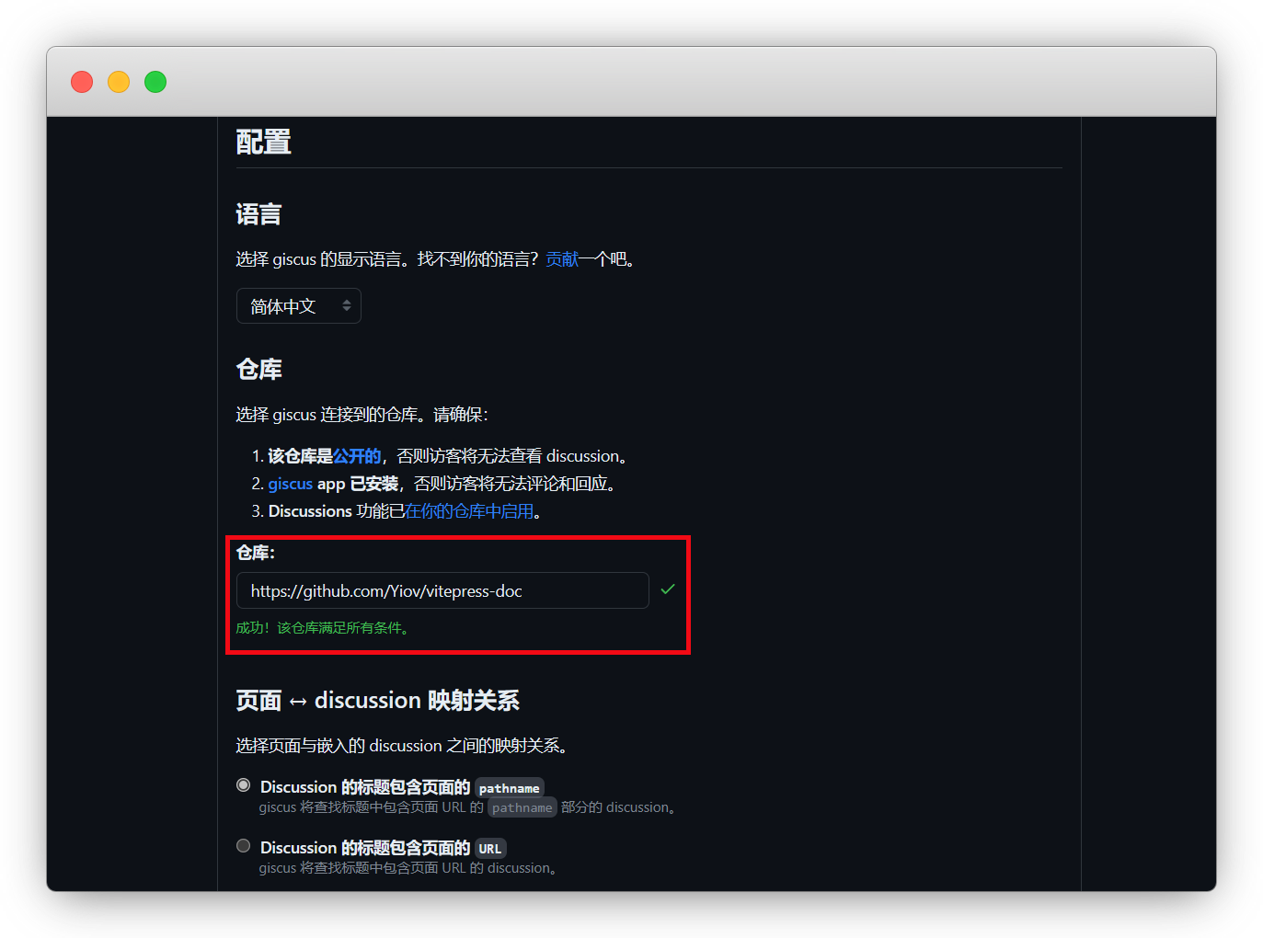Click the green checkmark beside repository field
The width and height of the screenshot is (1263, 938).
(x=668, y=589)
